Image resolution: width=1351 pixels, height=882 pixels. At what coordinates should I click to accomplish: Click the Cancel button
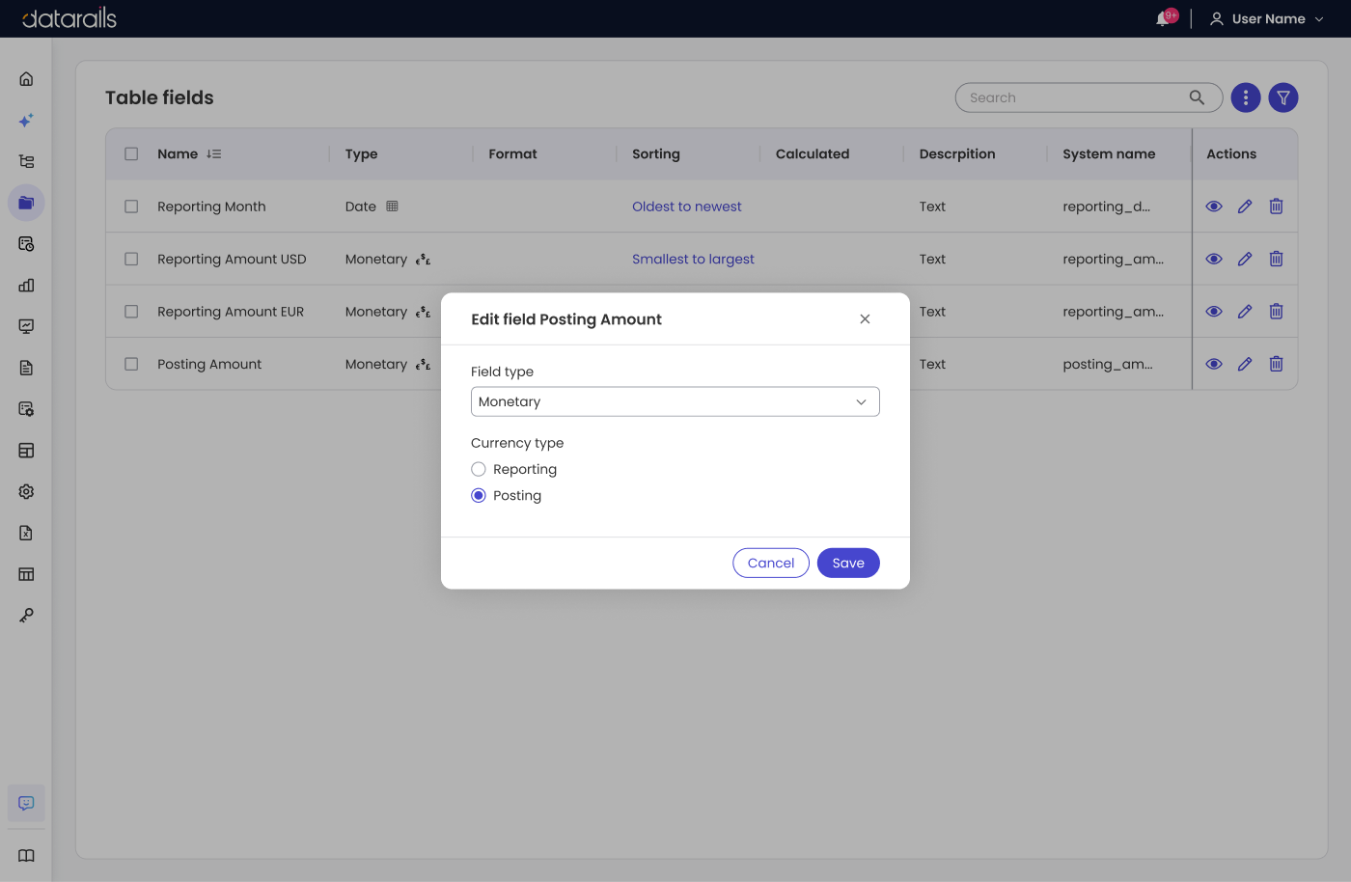(x=771, y=564)
